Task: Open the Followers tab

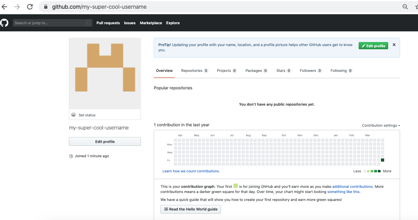Action: 311,71
